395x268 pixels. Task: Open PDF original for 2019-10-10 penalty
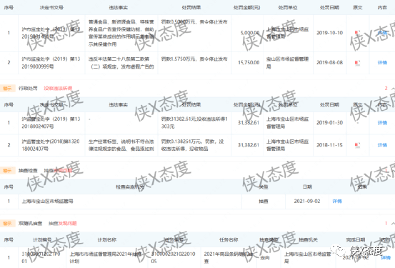(x=357, y=33)
